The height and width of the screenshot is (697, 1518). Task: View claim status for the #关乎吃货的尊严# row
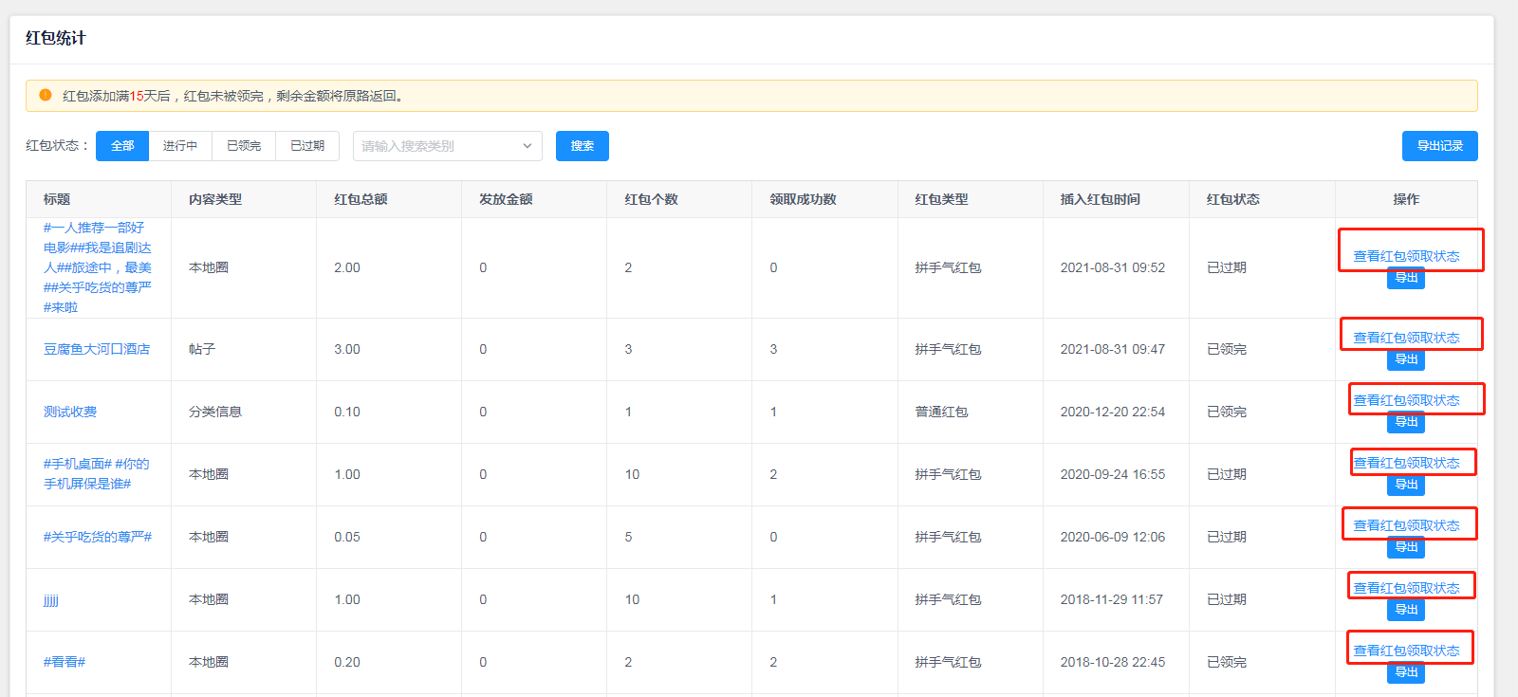tap(1406, 525)
